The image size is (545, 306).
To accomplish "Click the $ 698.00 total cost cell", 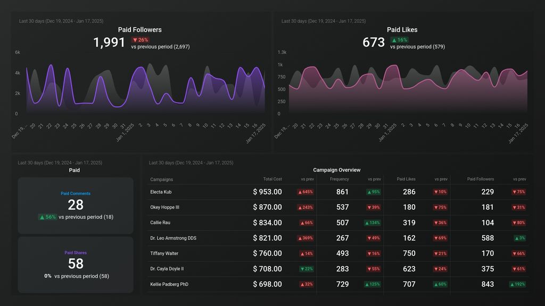I will tap(267, 284).
